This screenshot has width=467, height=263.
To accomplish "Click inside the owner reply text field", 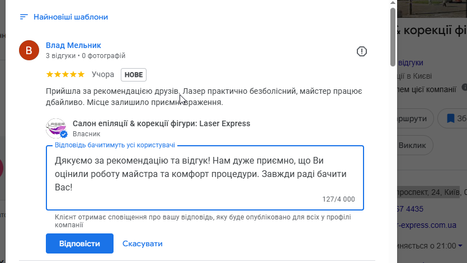I will 204,173.
